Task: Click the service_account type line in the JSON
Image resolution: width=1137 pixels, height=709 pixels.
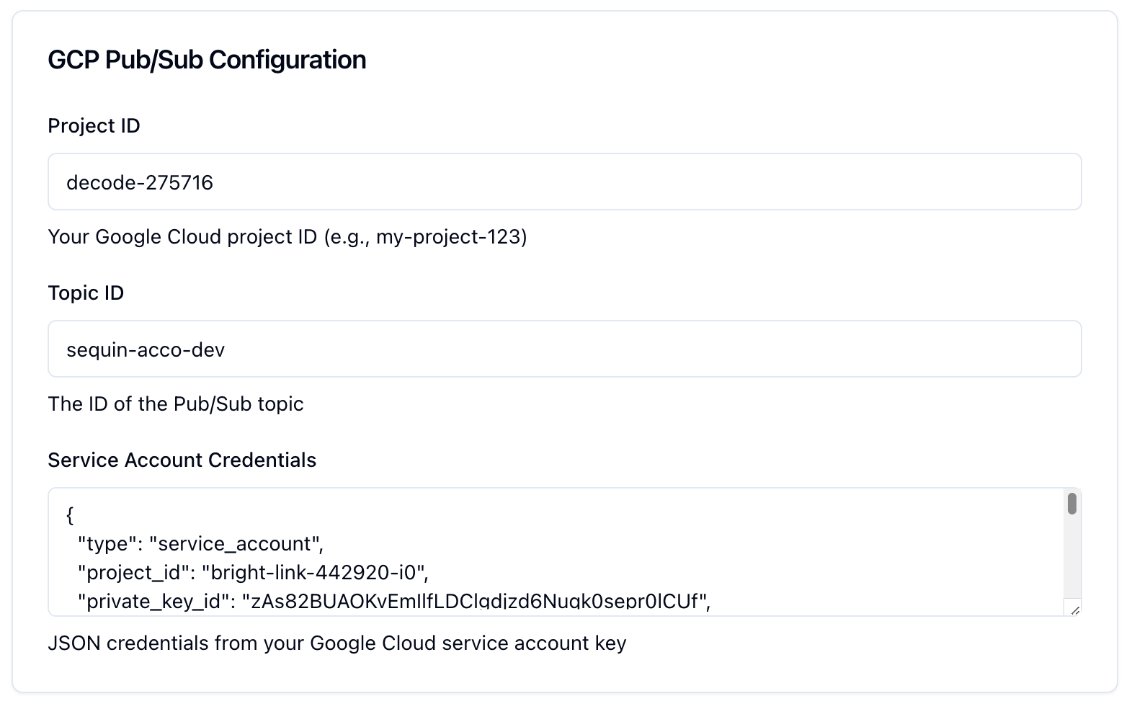Action: pyautogui.click(x=202, y=543)
